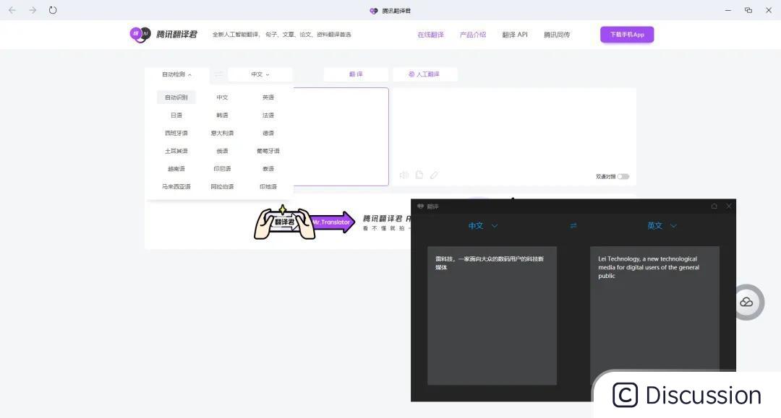Choose 西班牙语 from language list
The image size is (781, 418).
[176, 134]
